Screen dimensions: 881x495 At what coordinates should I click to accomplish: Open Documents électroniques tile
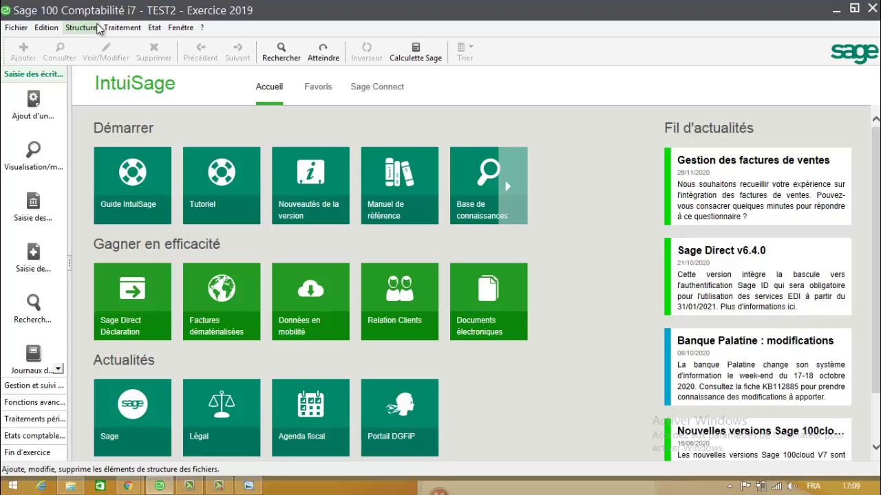[x=489, y=302]
